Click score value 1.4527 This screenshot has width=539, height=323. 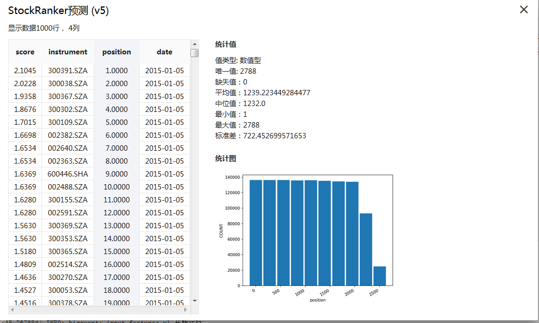(25, 290)
